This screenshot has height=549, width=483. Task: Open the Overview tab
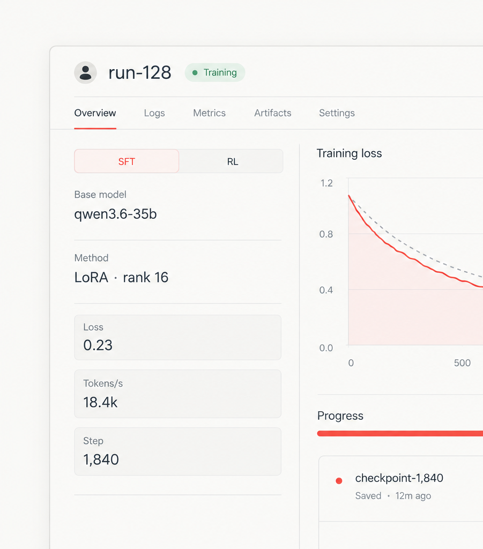click(x=95, y=113)
